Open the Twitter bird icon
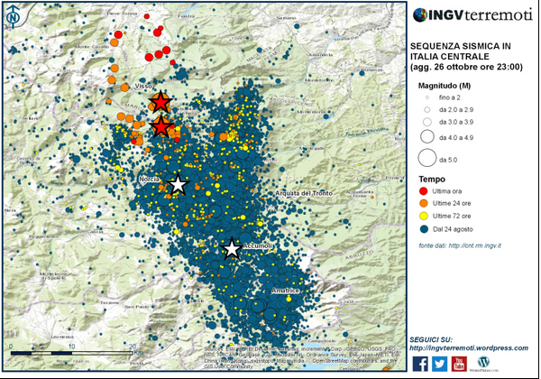This screenshot has height=379, width=541. pyautogui.click(x=440, y=363)
